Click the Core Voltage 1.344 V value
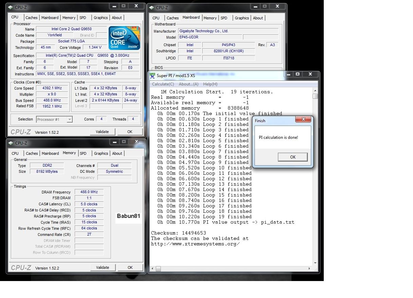This screenshot has width=413, height=298. (x=95, y=48)
